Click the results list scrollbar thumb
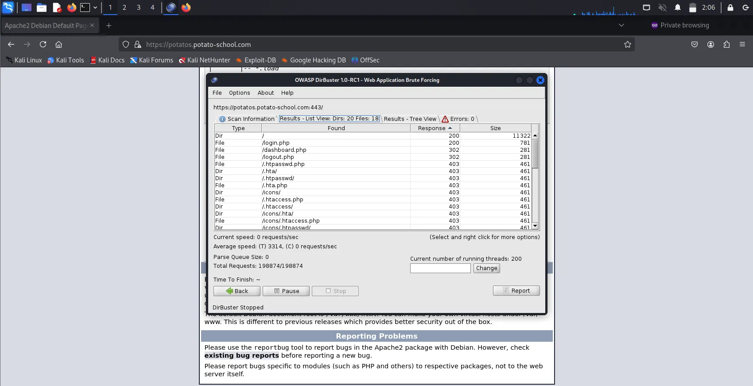This screenshot has height=386, width=753. point(535,154)
